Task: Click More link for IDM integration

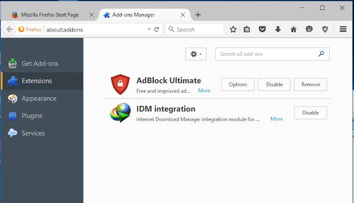Action: 277,119
